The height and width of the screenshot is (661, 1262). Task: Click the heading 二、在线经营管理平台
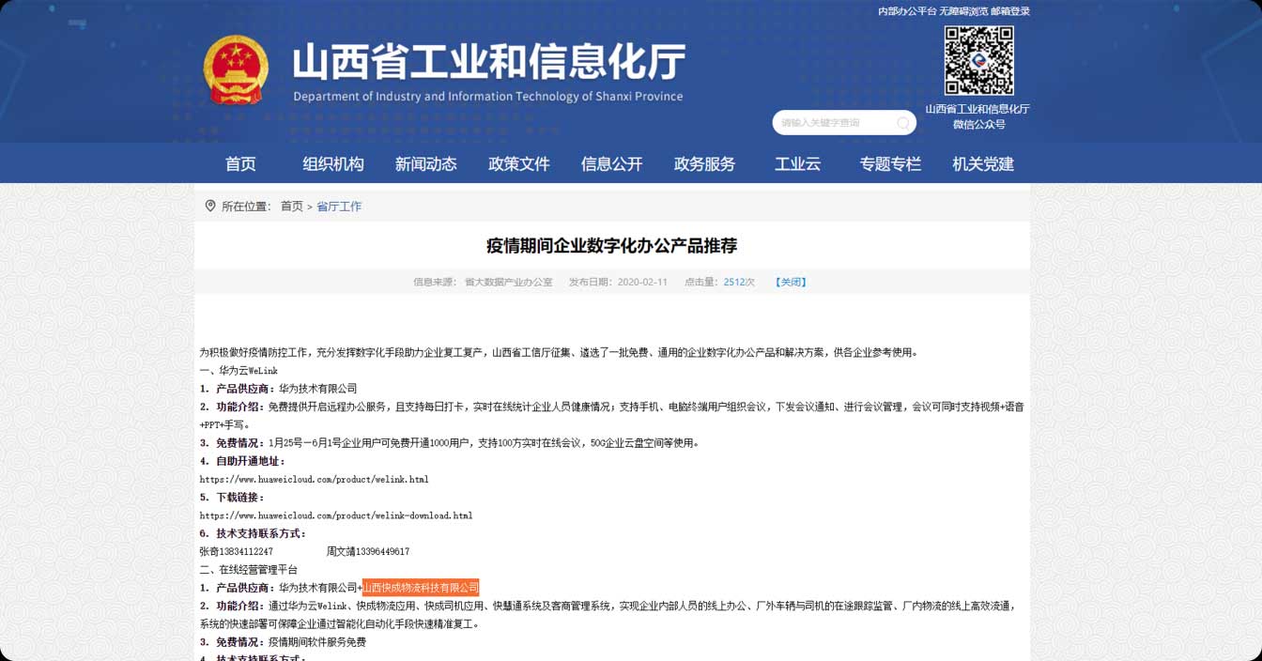[249, 570]
